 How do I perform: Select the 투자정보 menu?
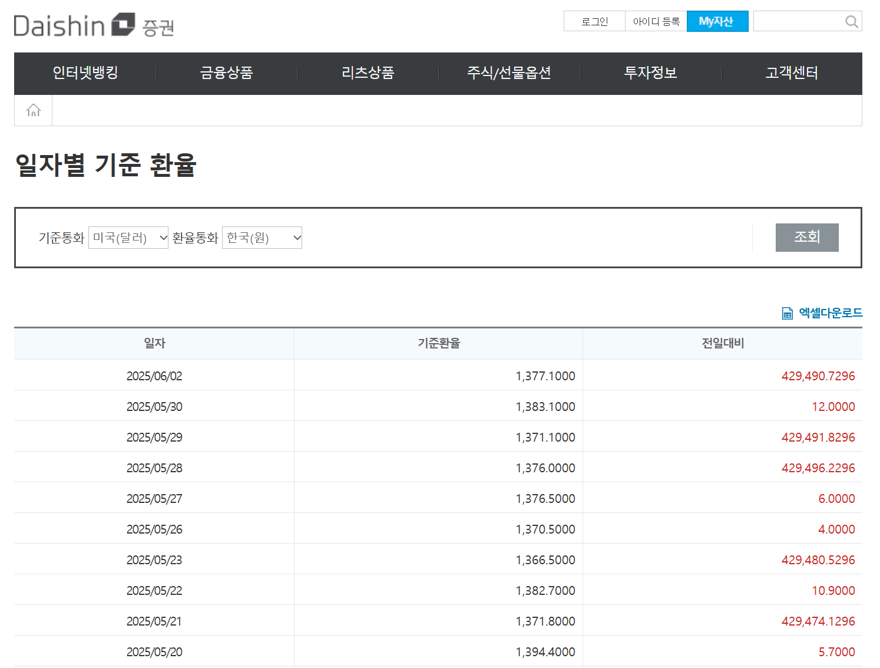[x=650, y=73]
